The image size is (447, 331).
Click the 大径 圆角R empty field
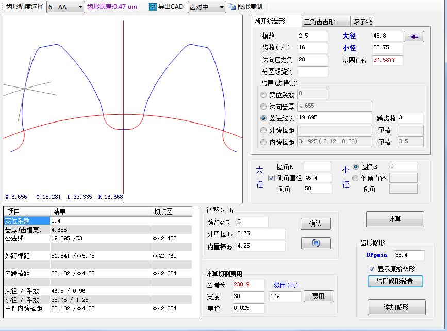coord(317,167)
